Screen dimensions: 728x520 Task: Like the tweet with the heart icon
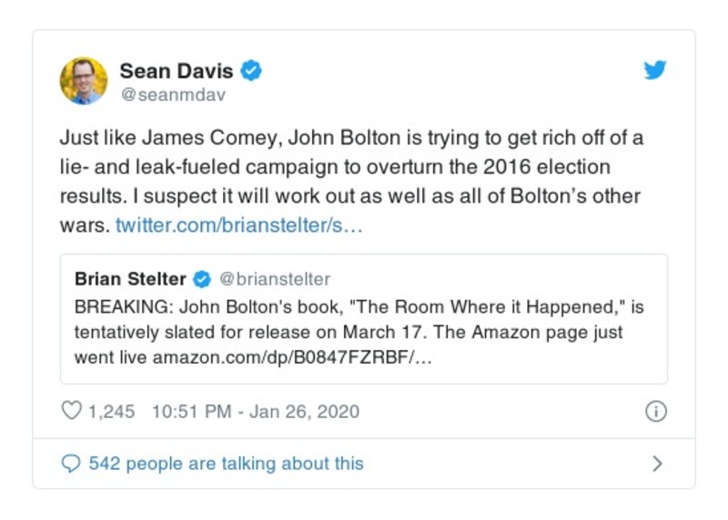tap(71, 411)
